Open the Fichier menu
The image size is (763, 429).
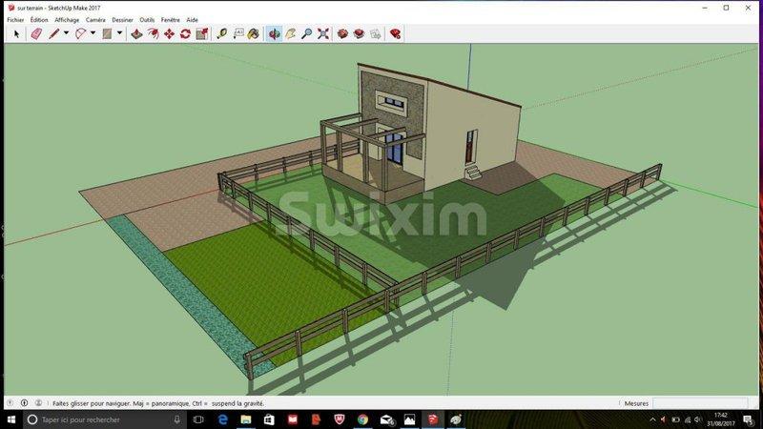(x=15, y=19)
